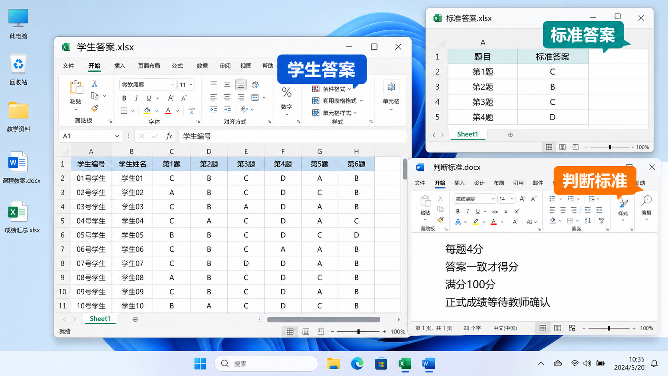668x376 pixels.
Task: Click the Paste icon in 学生答案.xlsx ribbon
Action: (x=76, y=88)
